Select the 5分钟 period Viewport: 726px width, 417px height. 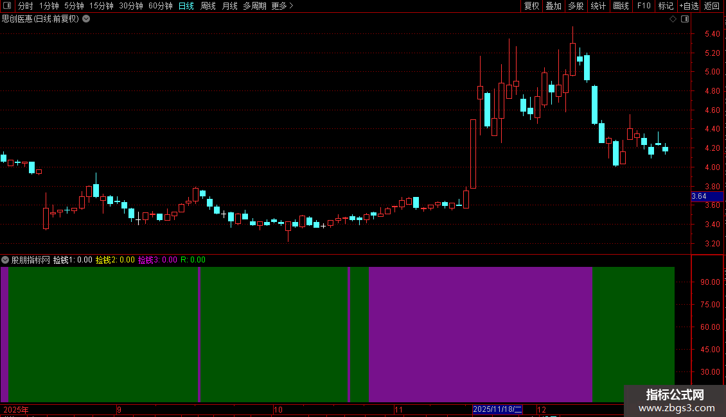(x=74, y=6)
